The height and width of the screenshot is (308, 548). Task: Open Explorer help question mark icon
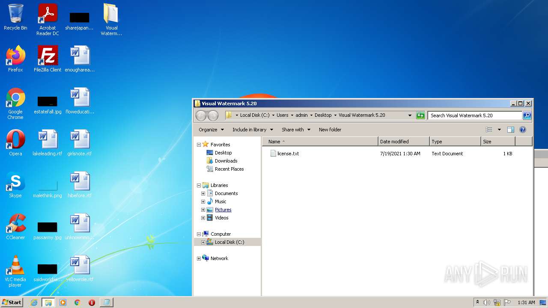pyautogui.click(x=522, y=130)
